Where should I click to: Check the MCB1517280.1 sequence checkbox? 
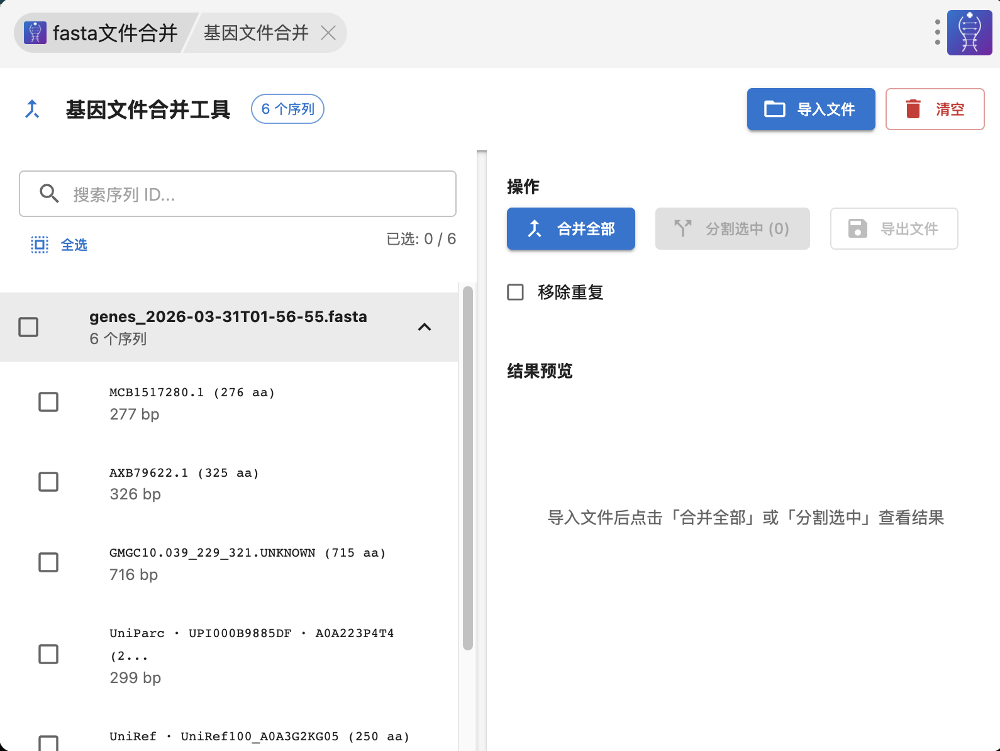click(x=48, y=402)
